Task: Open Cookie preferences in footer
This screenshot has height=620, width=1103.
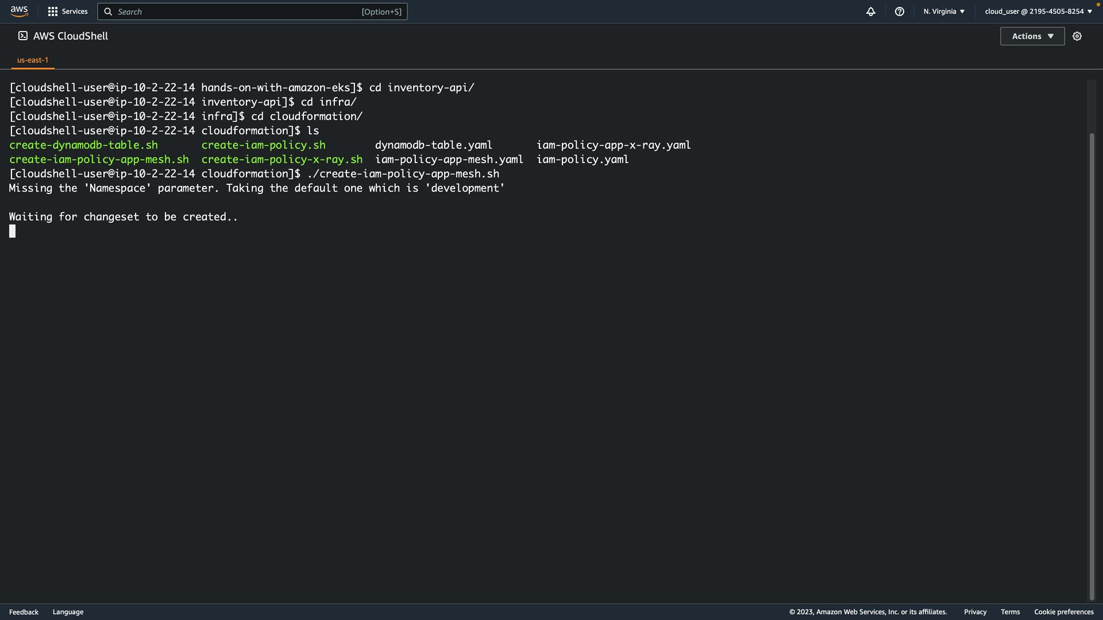Action: coord(1063,612)
